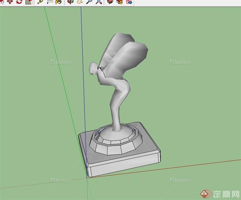
Task: Select the Push/Pull tool
Action: 29,2
